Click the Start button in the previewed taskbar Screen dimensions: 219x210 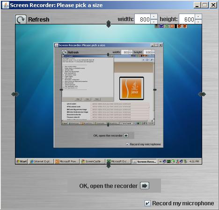click(22, 161)
